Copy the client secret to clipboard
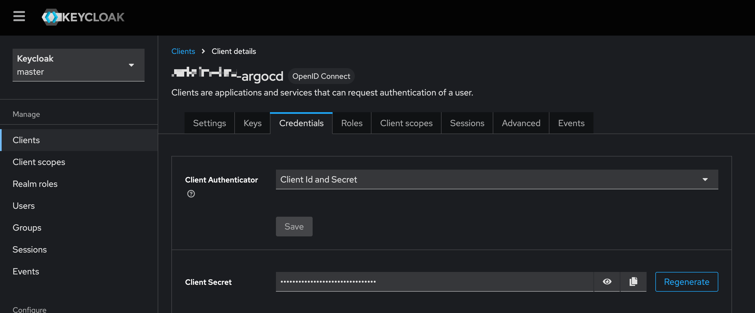Screen dimensions: 755x313 coord(633,282)
